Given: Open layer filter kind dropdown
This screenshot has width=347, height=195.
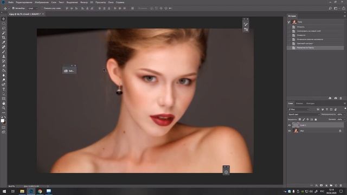Looking at the screenshot, I should coord(298,109).
